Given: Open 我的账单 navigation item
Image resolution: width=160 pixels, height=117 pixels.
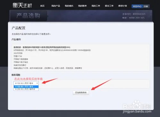Looking at the screenshot, I should [x=82, y=6].
